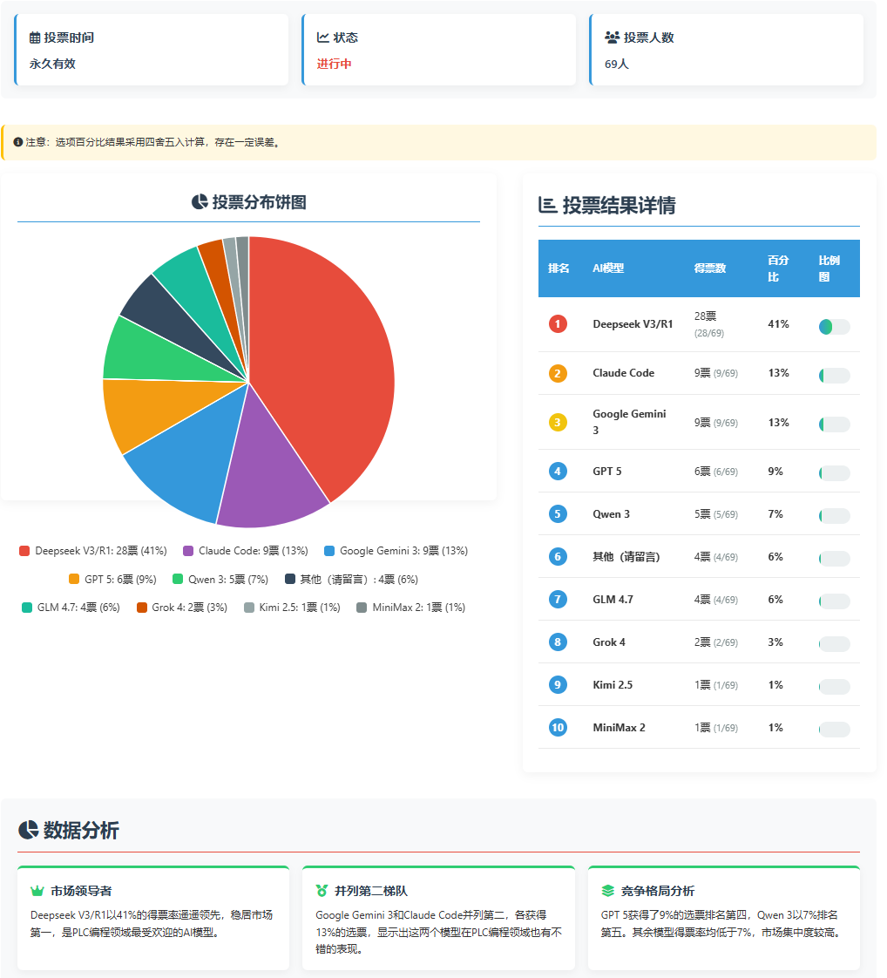Image resolution: width=887 pixels, height=978 pixels.
Task: Click the info icon in the yellow notice
Action: pyautogui.click(x=18, y=142)
